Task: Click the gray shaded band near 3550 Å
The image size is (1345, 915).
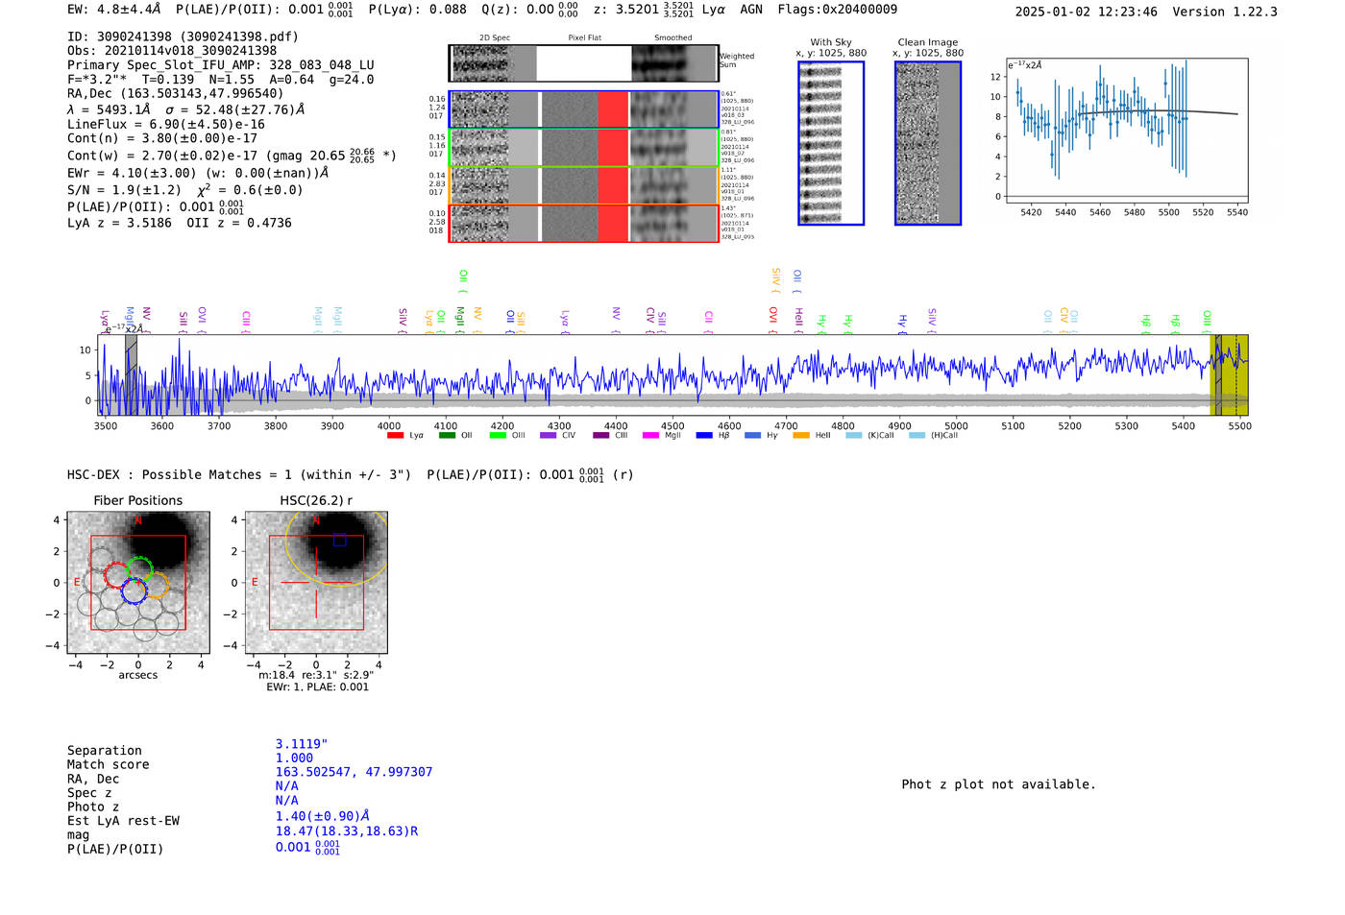Action: (x=131, y=374)
